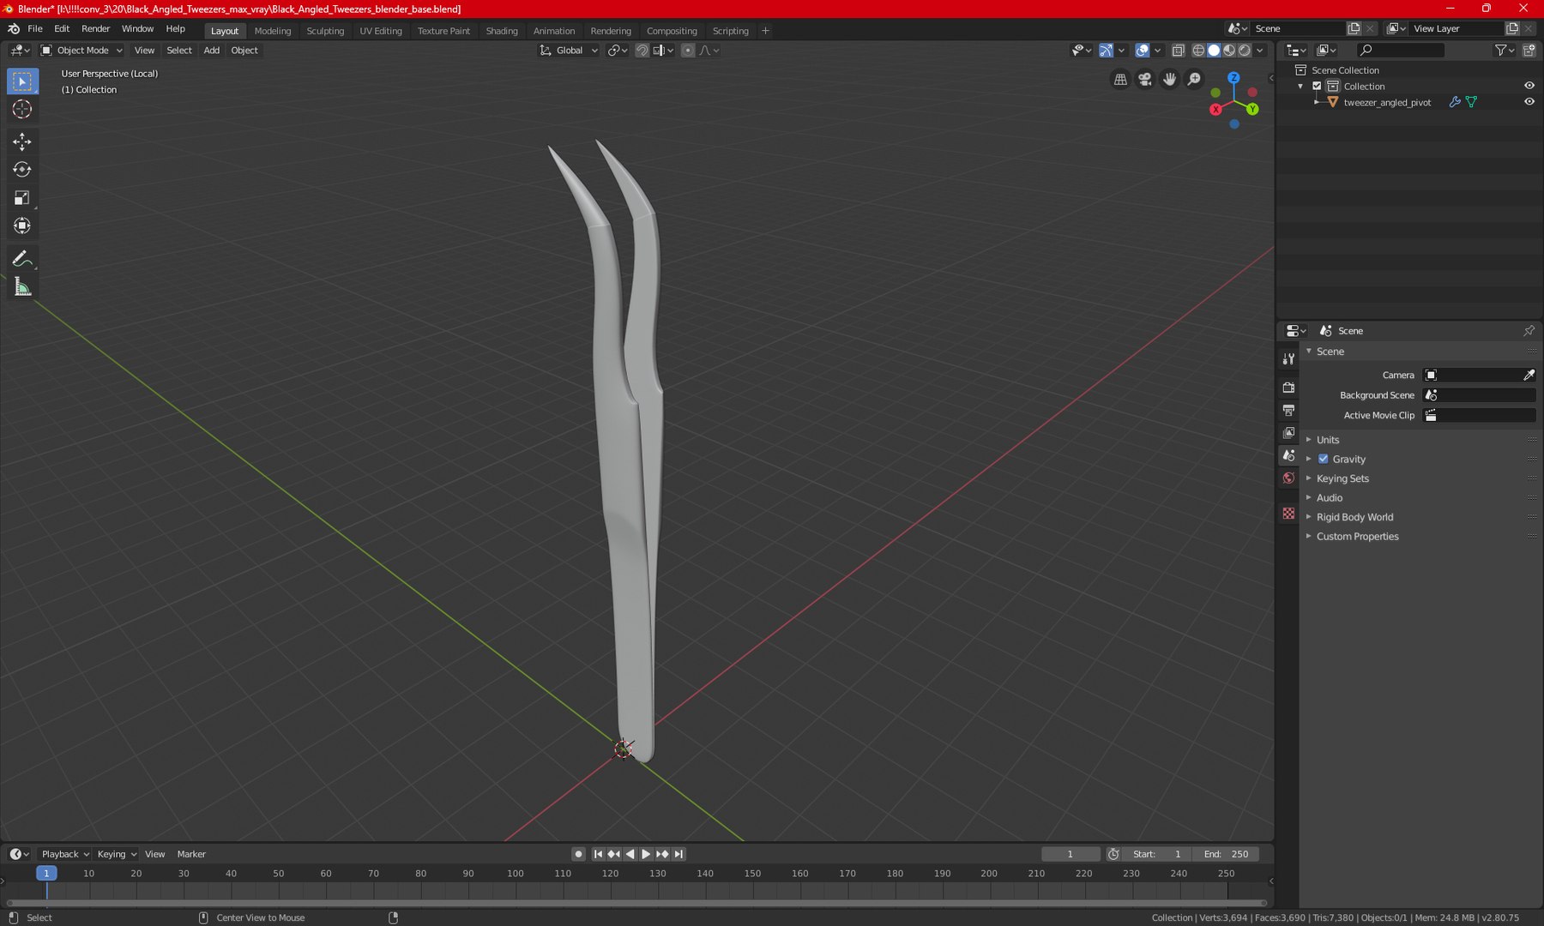The width and height of the screenshot is (1544, 926).
Task: Select the Transform tool
Action: [x=22, y=226]
